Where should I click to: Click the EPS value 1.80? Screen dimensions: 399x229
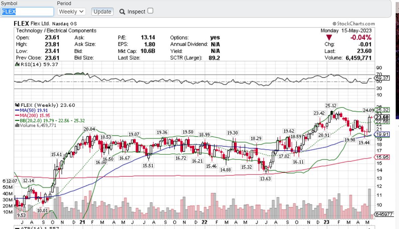[150, 44]
